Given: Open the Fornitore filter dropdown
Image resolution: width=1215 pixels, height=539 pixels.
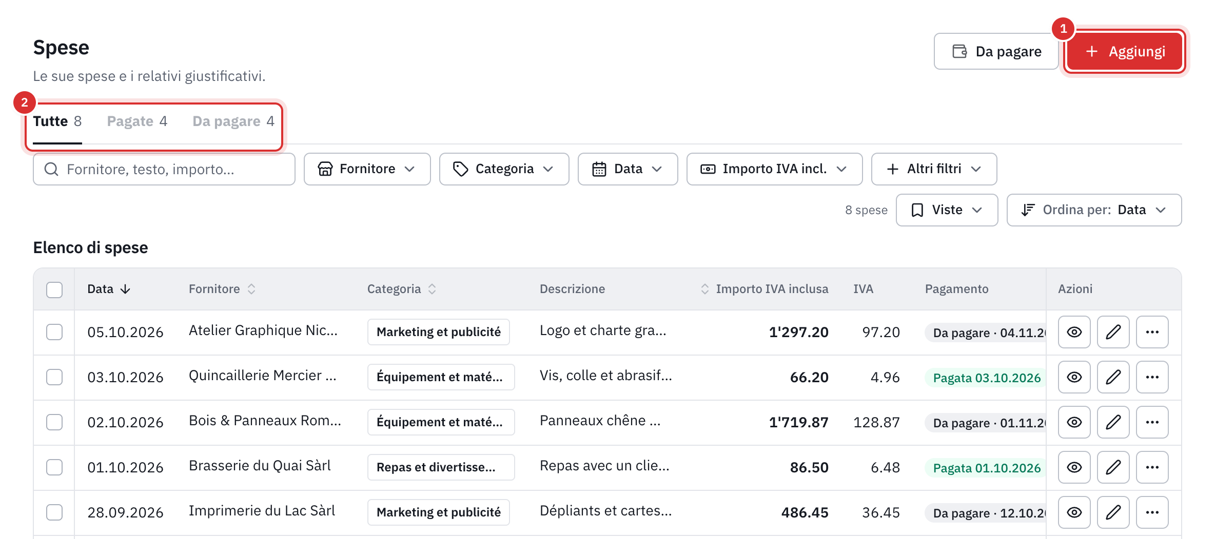Looking at the screenshot, I should pyautogui.click(x=367, y=169).
